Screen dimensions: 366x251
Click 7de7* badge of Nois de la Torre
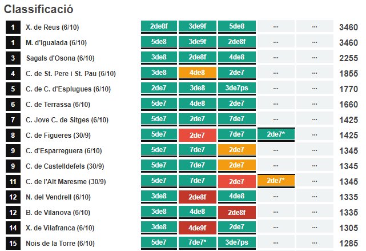point(197,242)
